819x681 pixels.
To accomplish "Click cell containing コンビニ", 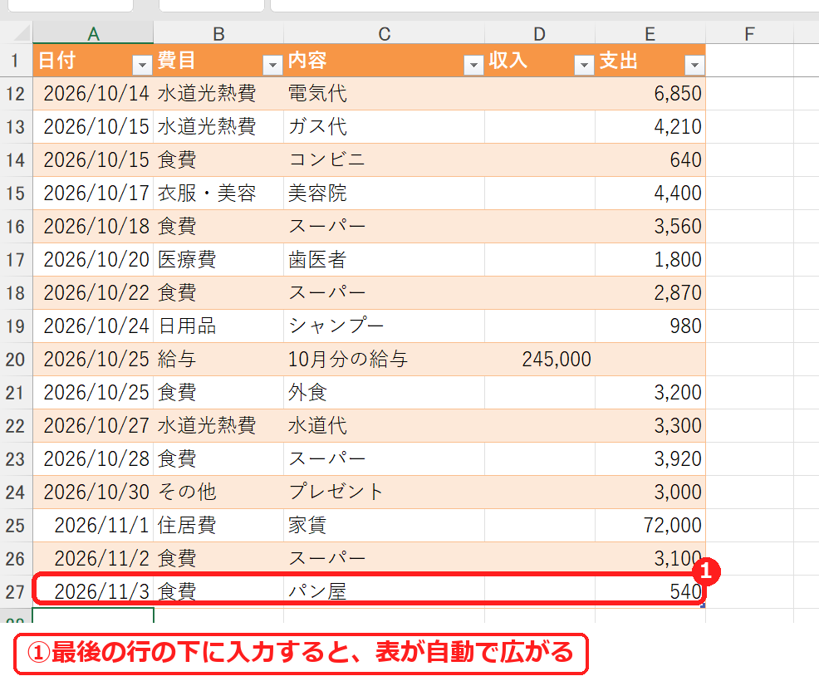I will [x=384, y=159].
